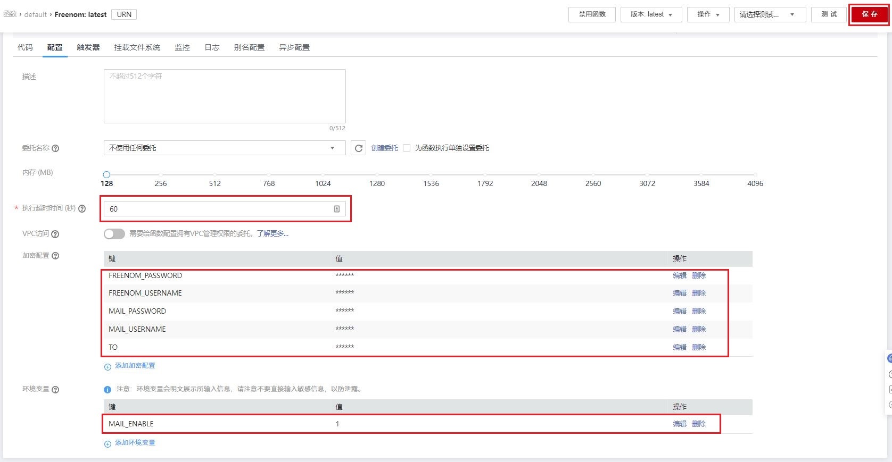Open the 别名配置 tab

click(x=249, y=47)
